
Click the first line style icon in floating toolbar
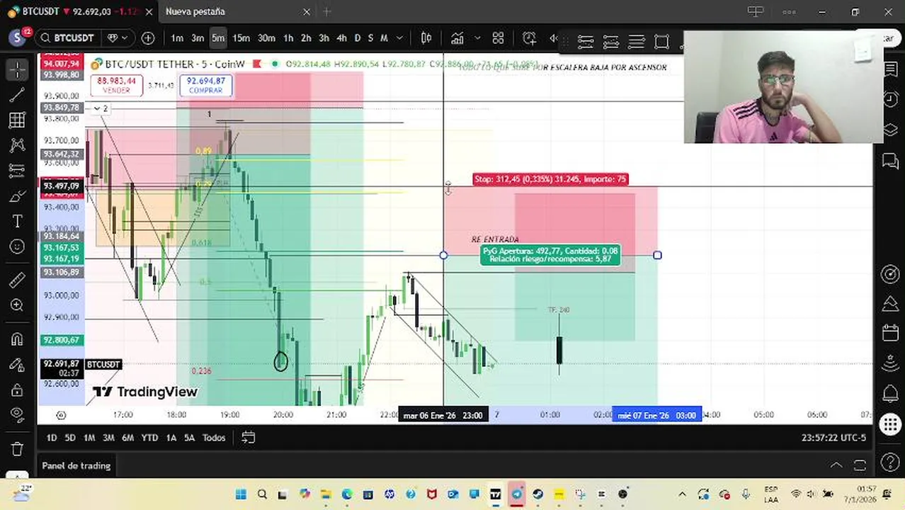586,42
